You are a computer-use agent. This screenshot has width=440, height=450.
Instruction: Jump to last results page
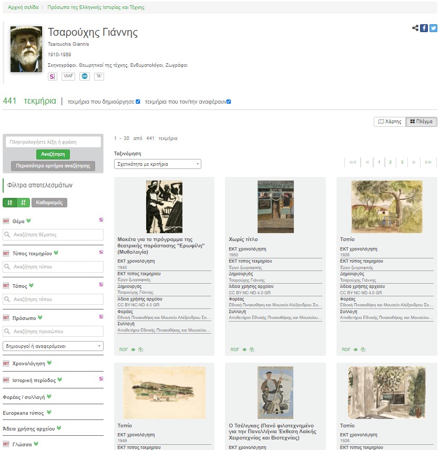428,162
